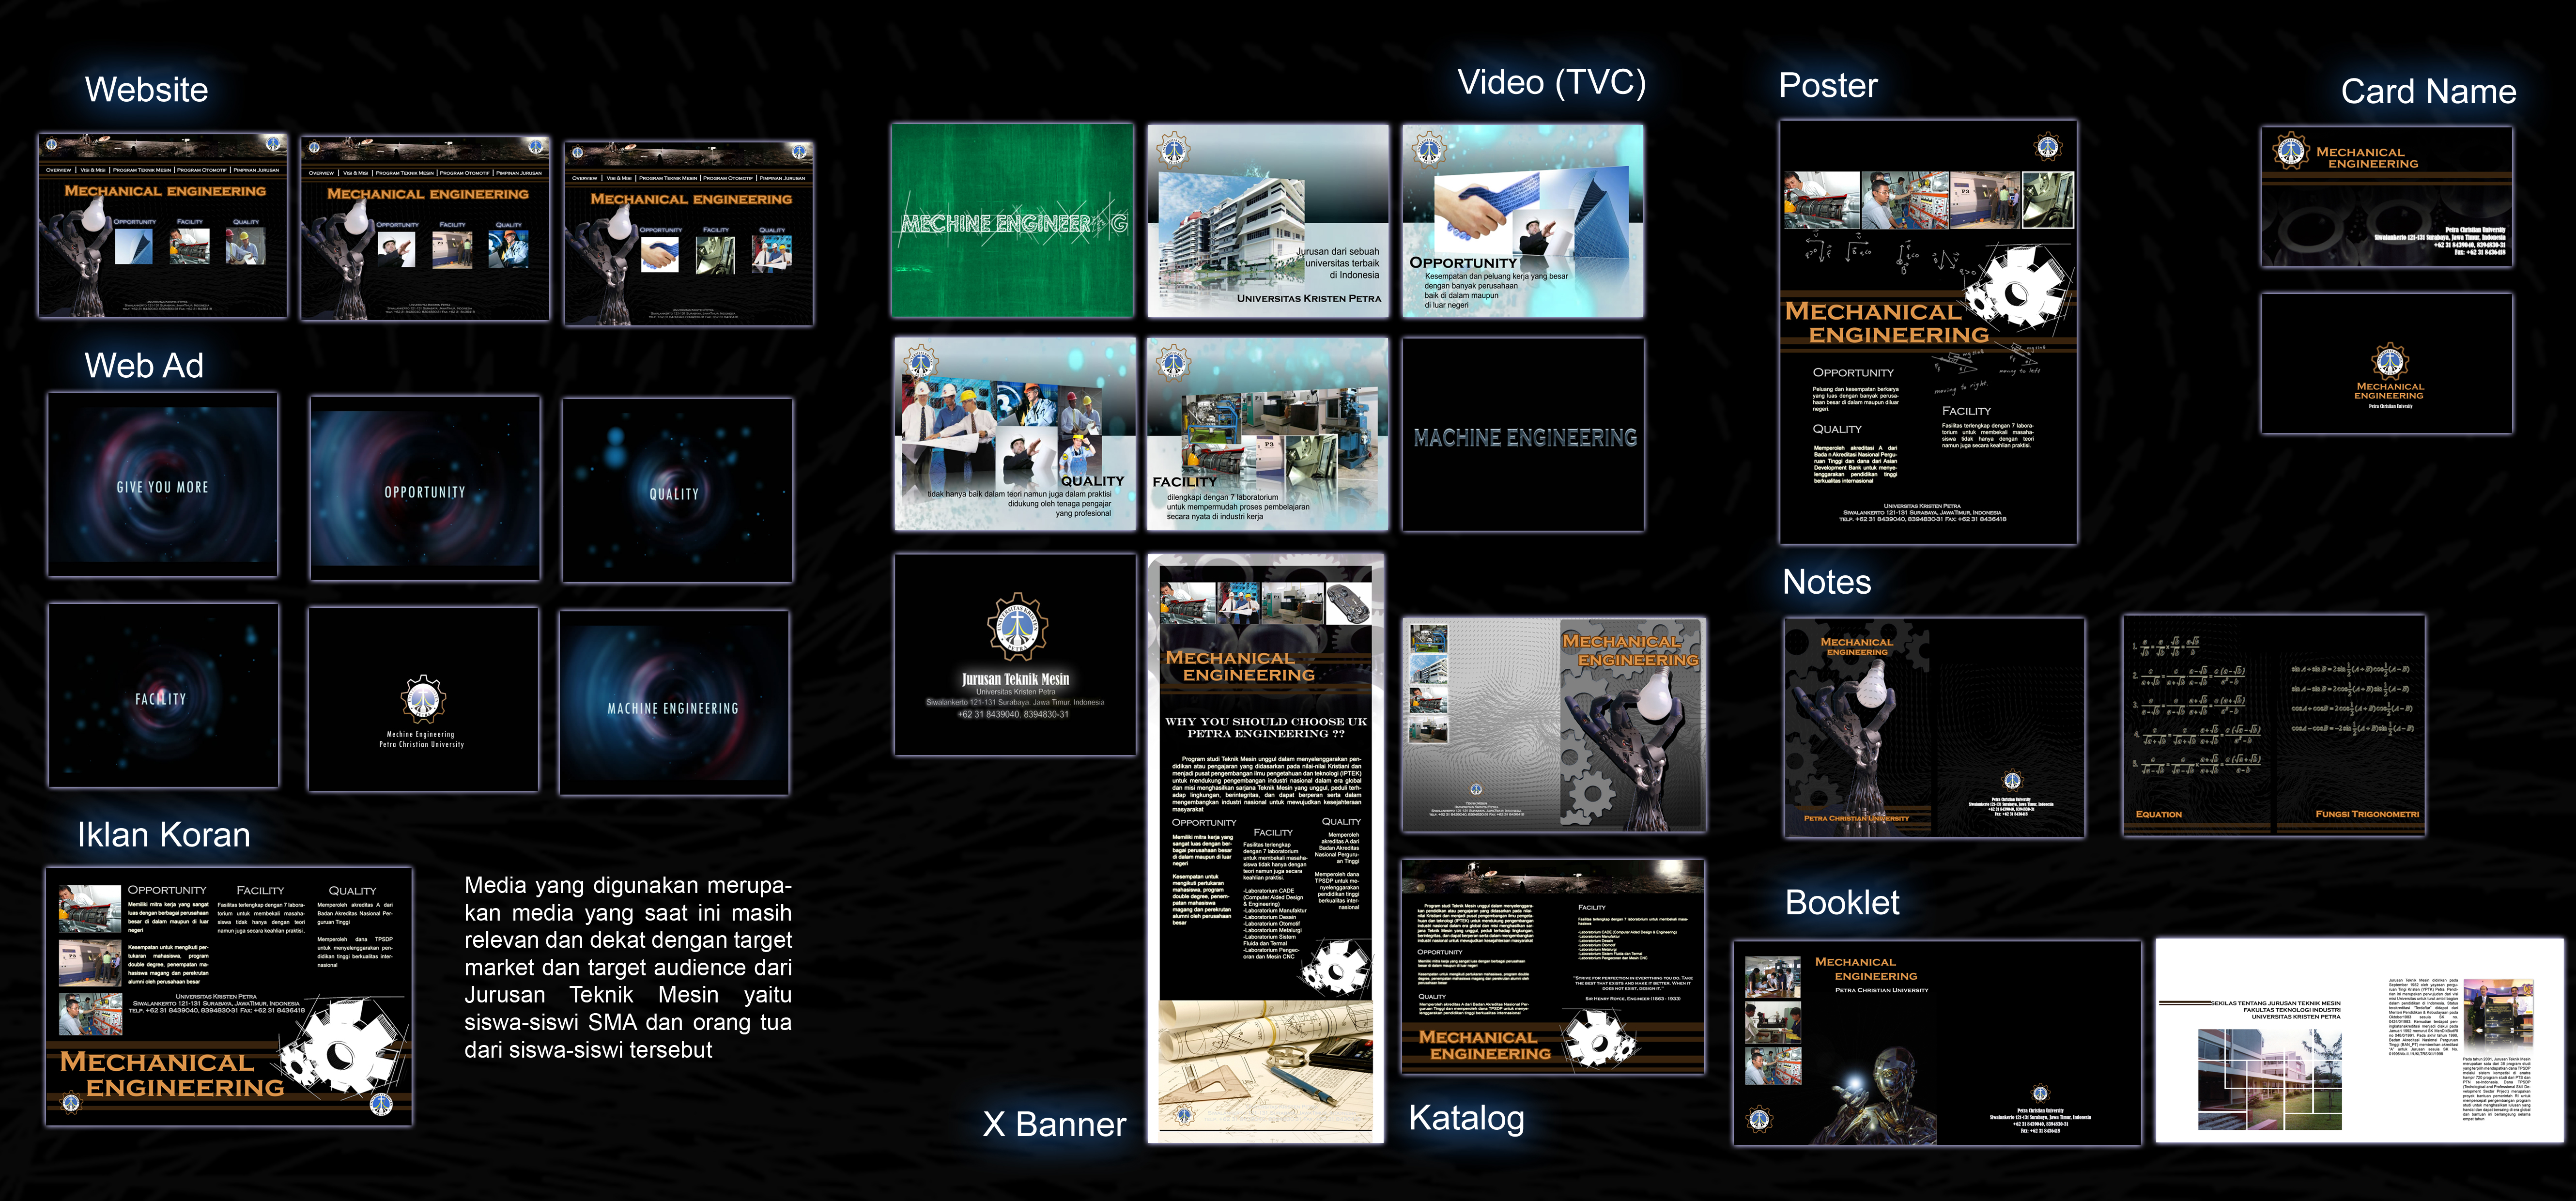Click the university logo in the poster's top-right corner

[2047, 147]
